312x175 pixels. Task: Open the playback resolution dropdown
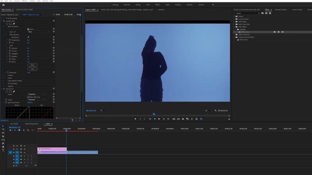(208, 110)
